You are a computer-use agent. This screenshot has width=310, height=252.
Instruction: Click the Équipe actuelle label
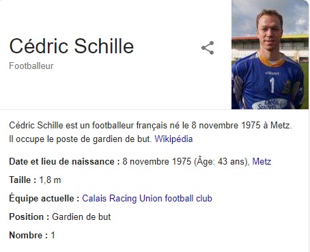(x=44, y=198)
